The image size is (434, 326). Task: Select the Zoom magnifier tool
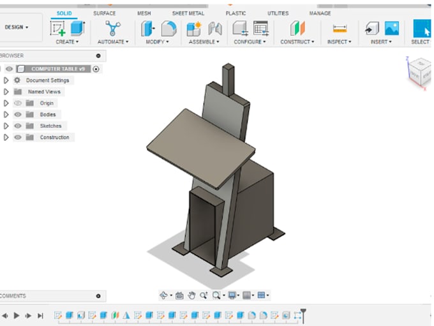pos(204,295)
